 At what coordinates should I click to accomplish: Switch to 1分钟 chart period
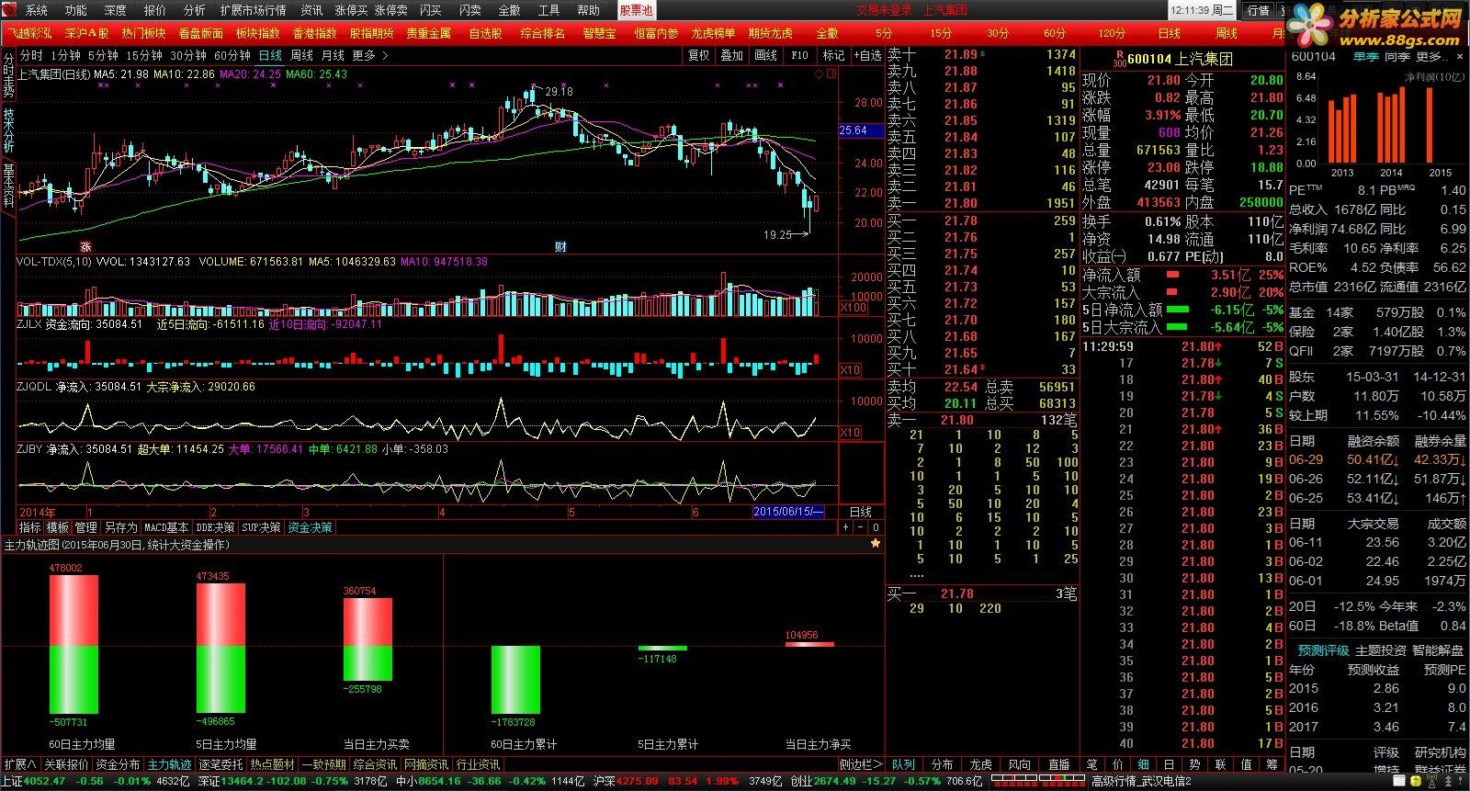click(x=65, y=55)
